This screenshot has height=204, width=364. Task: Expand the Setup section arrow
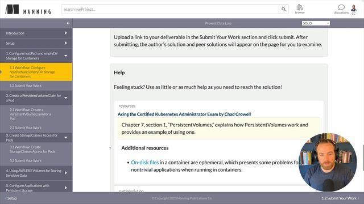(x=66, y=43)
